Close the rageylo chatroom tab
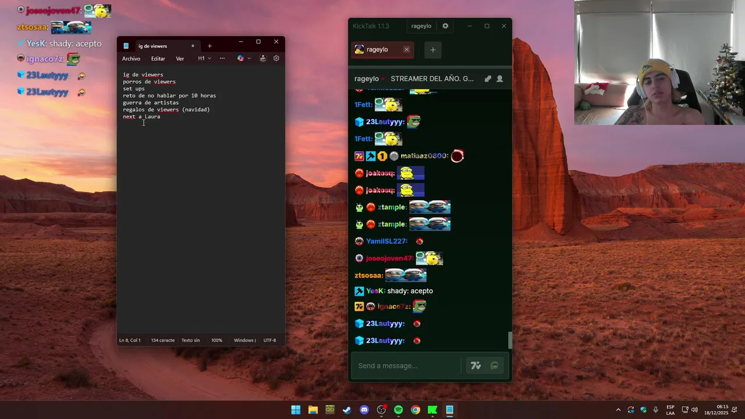 click(406, 49)
